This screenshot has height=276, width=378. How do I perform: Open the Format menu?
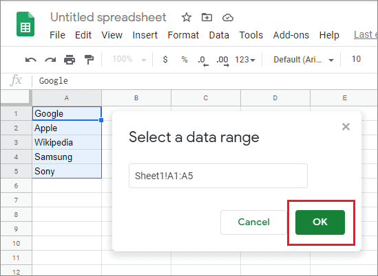(x=183, y=35)
